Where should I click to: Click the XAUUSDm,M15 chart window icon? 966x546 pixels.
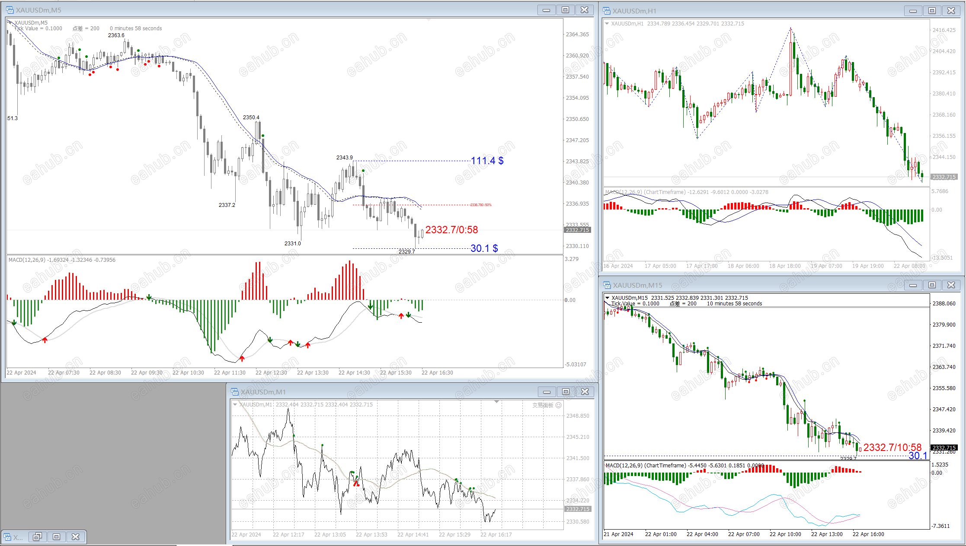click(607, 285)
